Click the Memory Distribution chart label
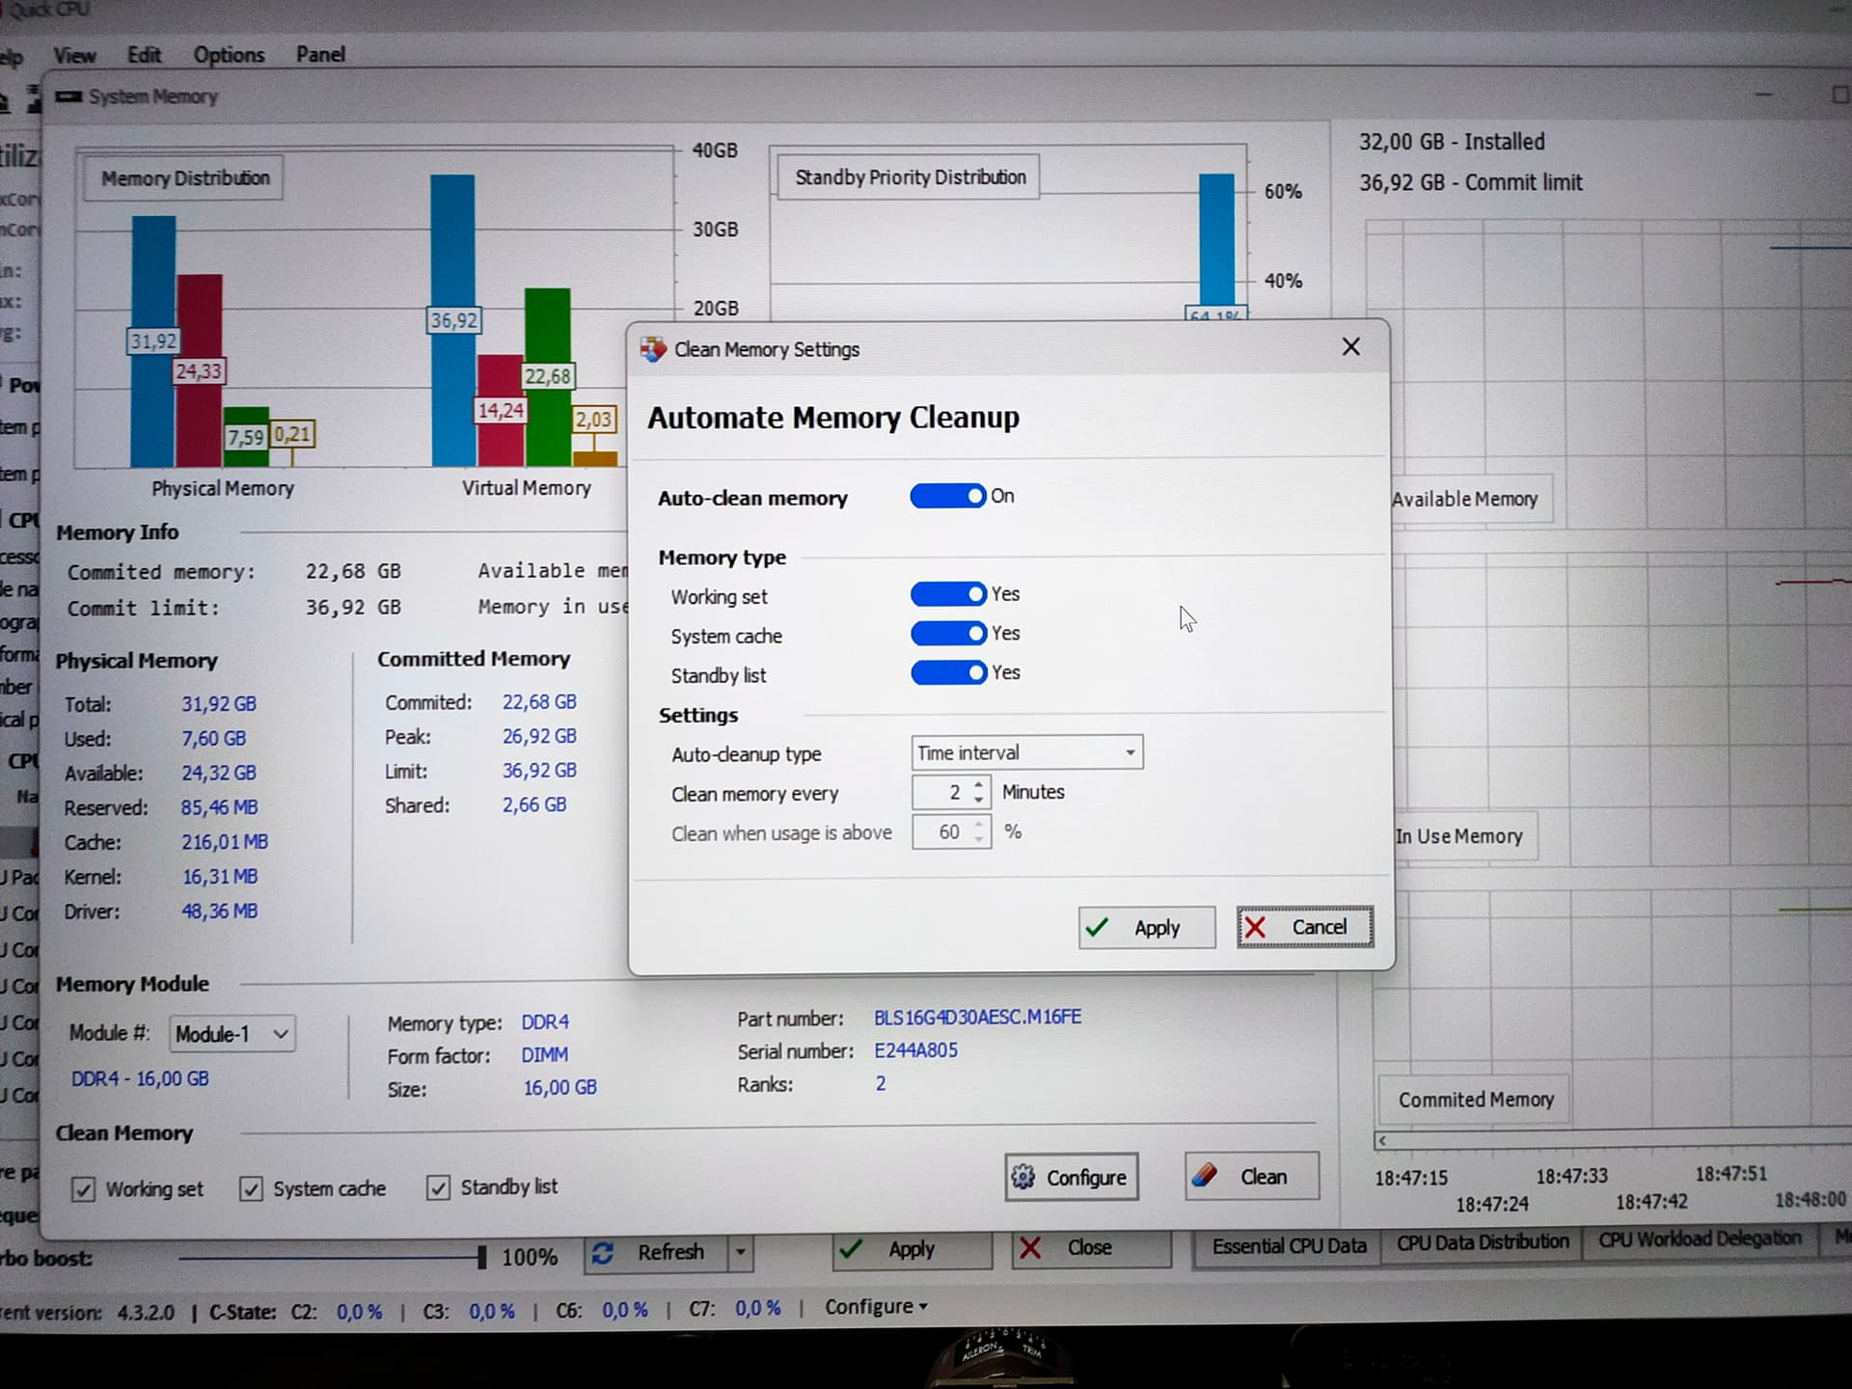1852x1389 pixels. [x=185, y=178]
